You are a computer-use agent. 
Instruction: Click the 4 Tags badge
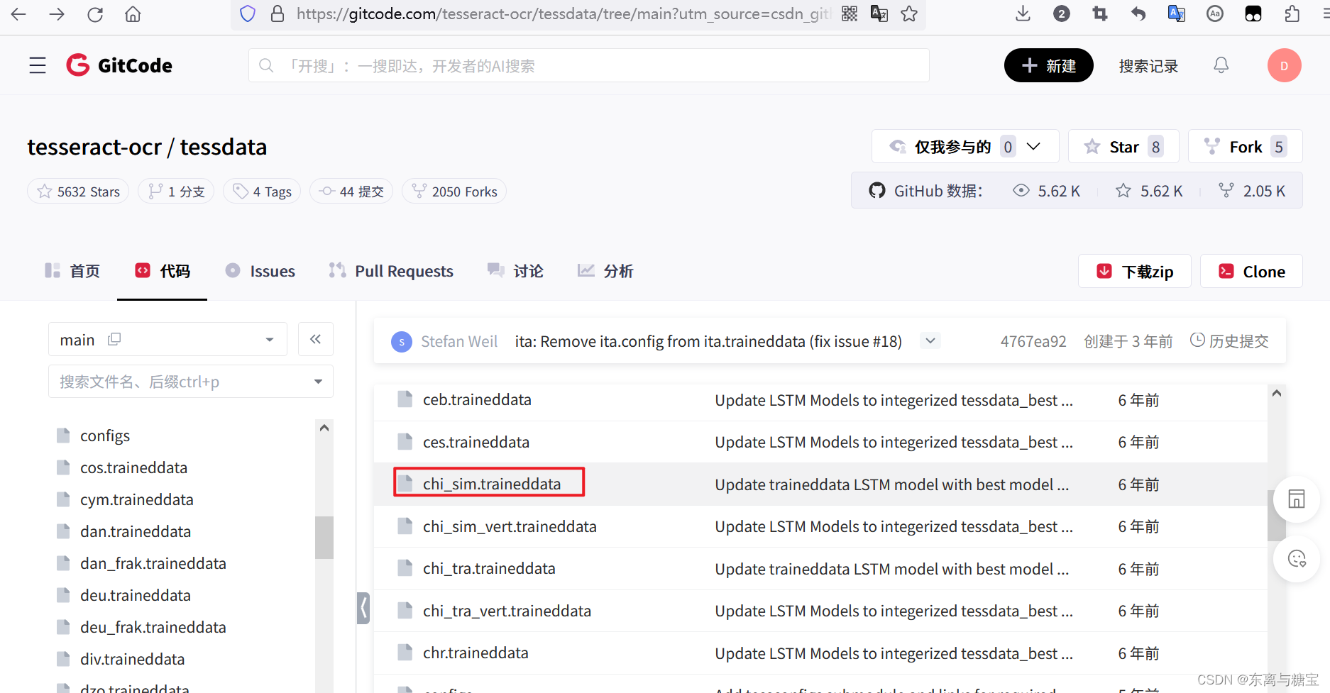point(262,192)
